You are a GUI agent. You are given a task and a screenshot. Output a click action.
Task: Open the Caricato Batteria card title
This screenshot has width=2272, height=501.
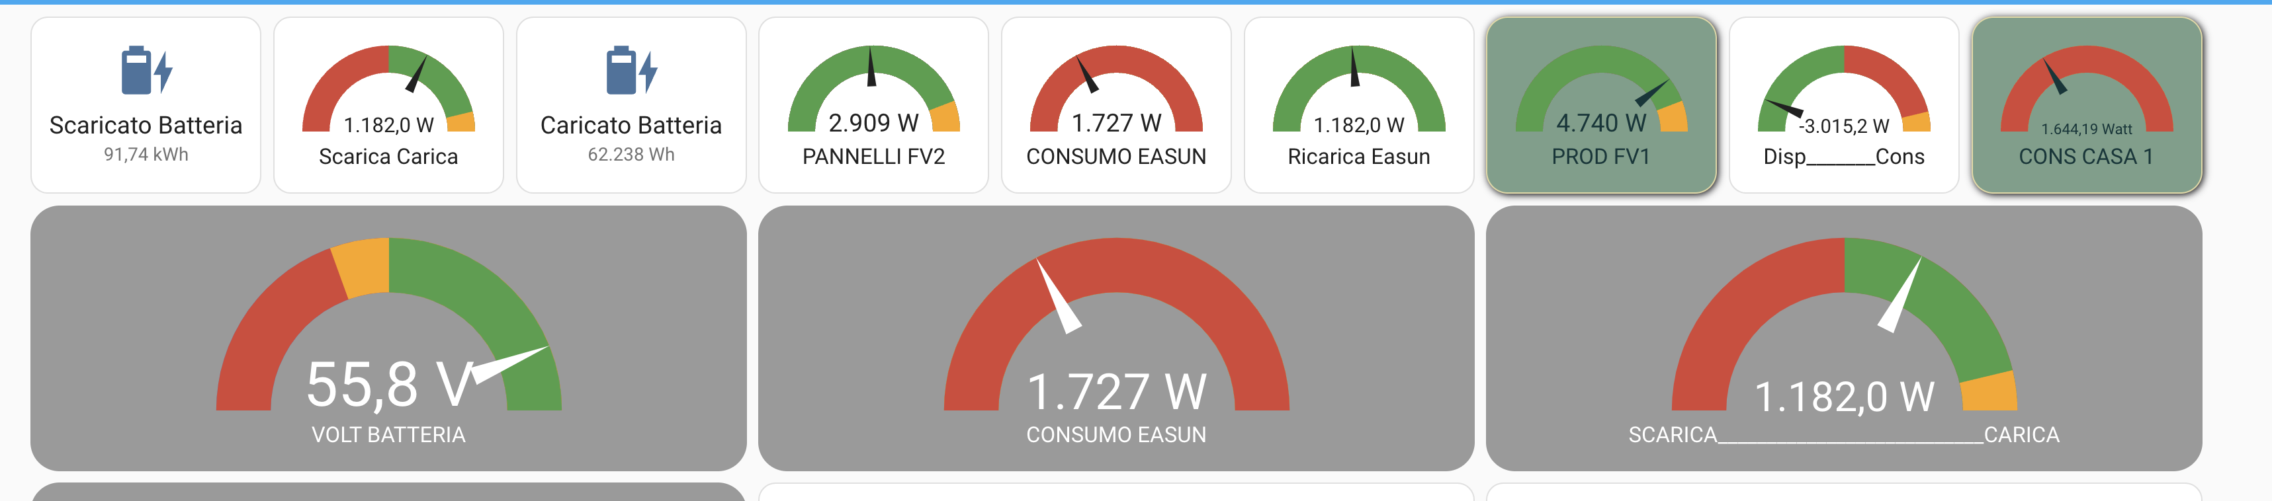point(631,125)
